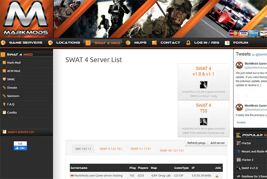This screenshot has width=267, height=179.
Task: Select the SAS 1.0 ( 1 ) tab
Action: [83, 149]
